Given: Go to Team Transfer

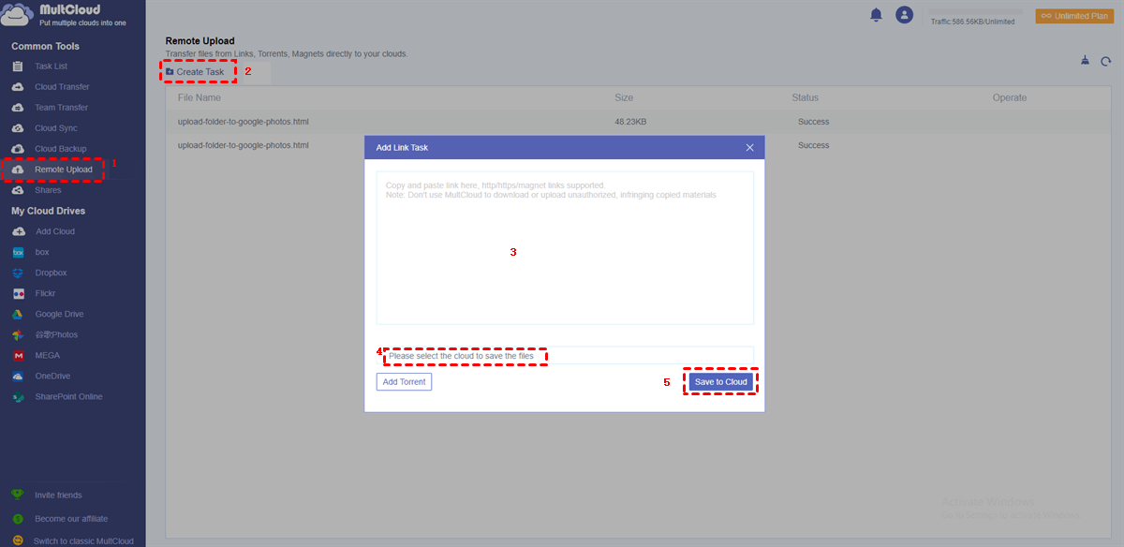Looking at the screenshot, I should [62, 108].
